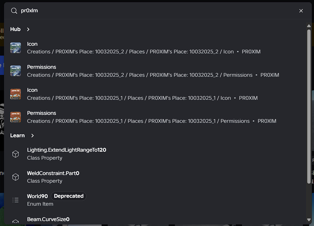Open the Learn heading link
This screenshot has width=314, height=226.
[18, 136]
